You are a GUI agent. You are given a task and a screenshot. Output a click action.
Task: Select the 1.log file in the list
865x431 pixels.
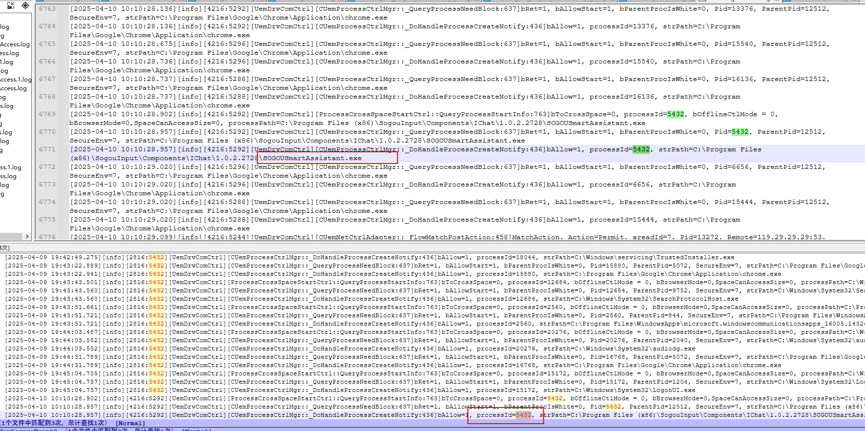(x=7, y=62)
